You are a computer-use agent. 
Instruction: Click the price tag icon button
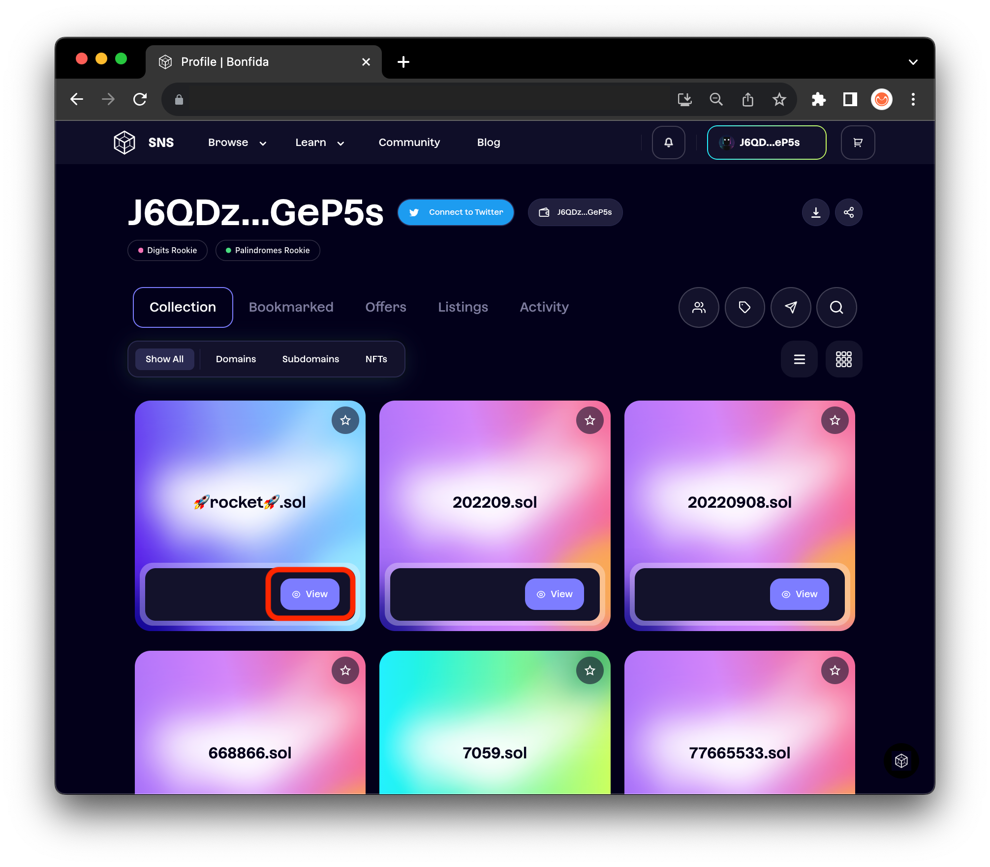pyautogui.click(x=744, y=308)
